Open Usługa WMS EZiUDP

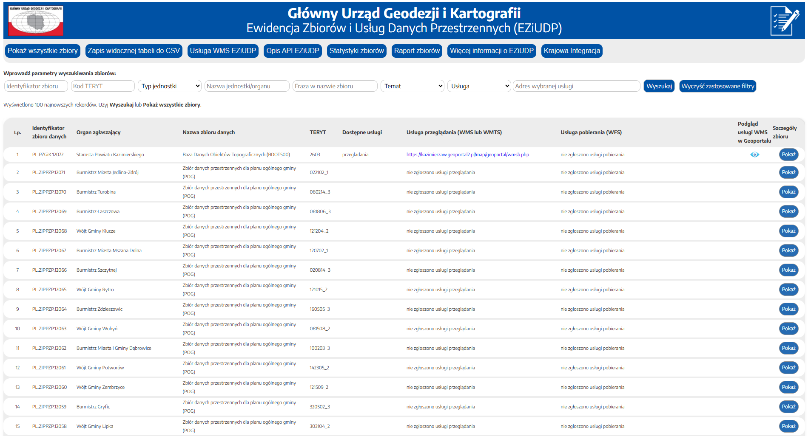(x=223, y=51)
